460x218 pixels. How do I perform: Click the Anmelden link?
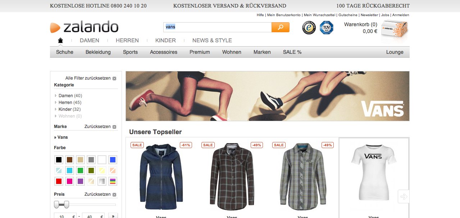coord(400,15)
